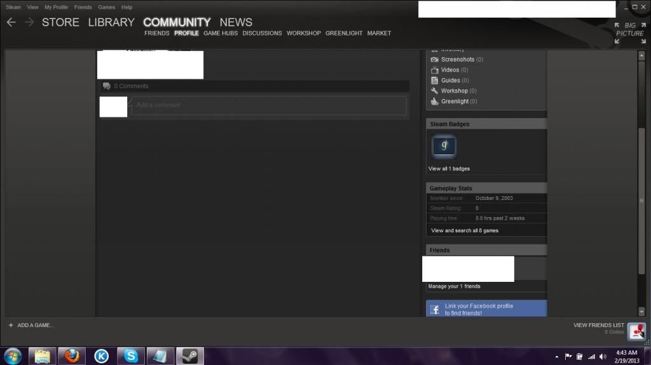
Task: Click the volume speaker tray icon
Action: [x=603, y=357]
